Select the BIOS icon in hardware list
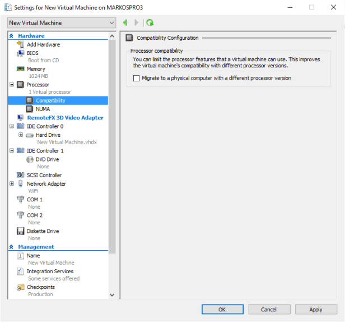The width and height of the screenshot is (345, 322). coord(20,53)
